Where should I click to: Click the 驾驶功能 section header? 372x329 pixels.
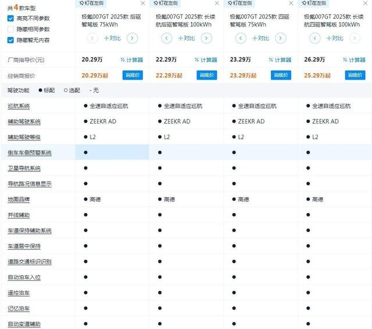(19, 91)
